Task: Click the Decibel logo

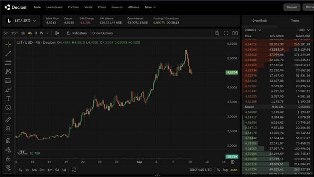Action: (x=15, y=7)
